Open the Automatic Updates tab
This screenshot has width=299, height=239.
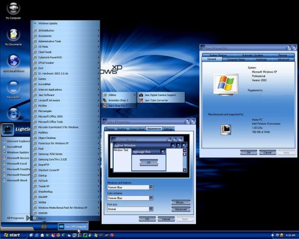click(x=253, y=55)
